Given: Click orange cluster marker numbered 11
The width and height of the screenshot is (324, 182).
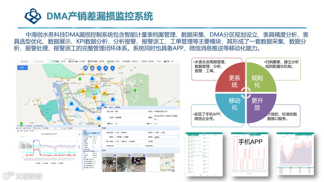Looking at the screenshot, I should pos(105,93).
